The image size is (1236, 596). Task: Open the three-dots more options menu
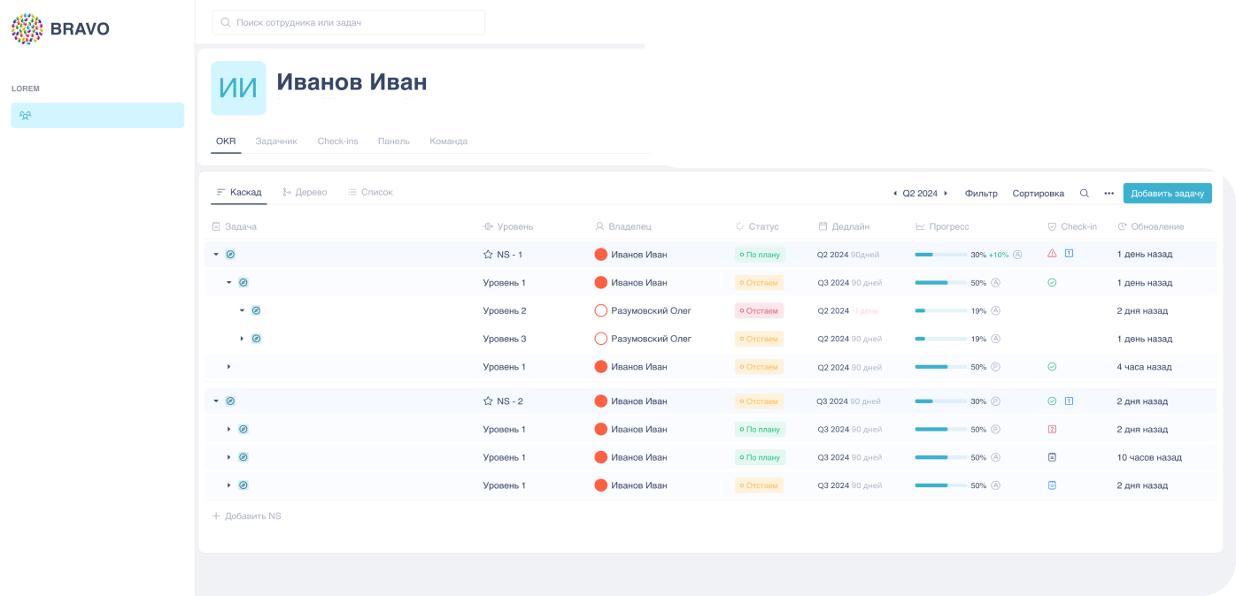pos(1109,193)
